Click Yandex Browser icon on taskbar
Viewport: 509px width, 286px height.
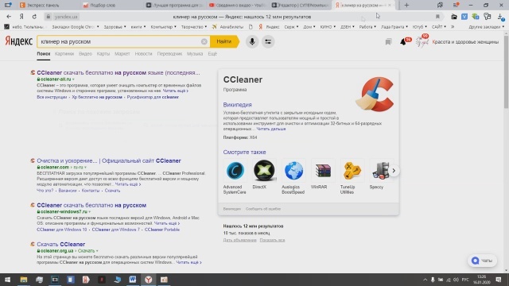point(149,280)
